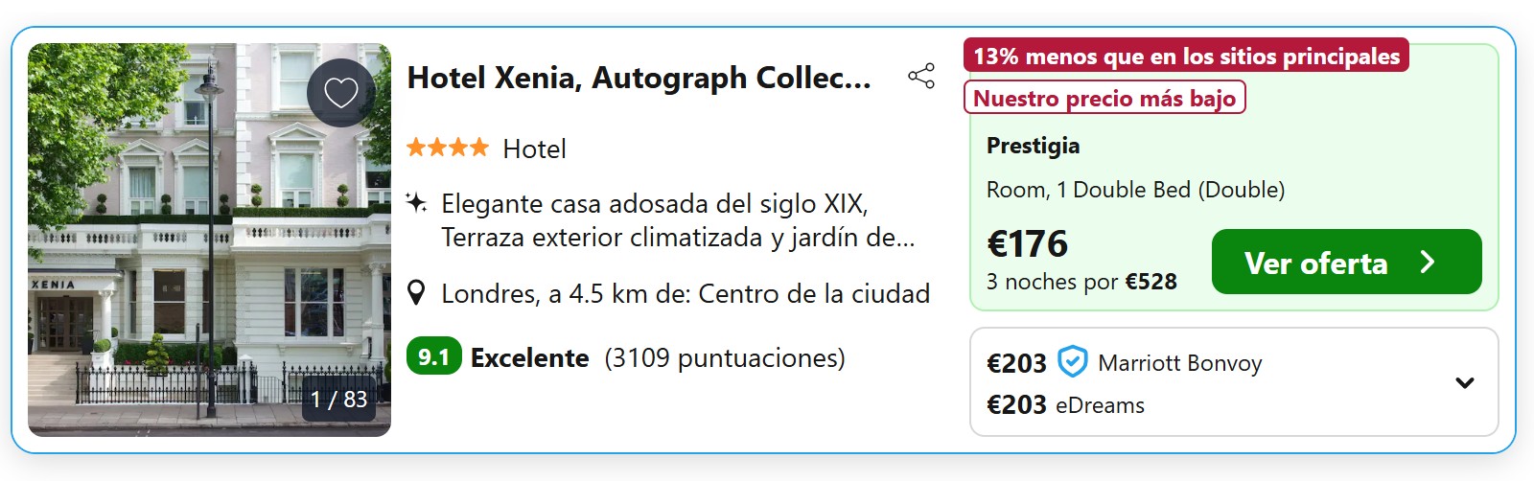Expand more prices with the chevron arrow

[x=1464, y=383]
